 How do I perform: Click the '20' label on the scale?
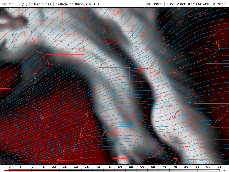54,167
